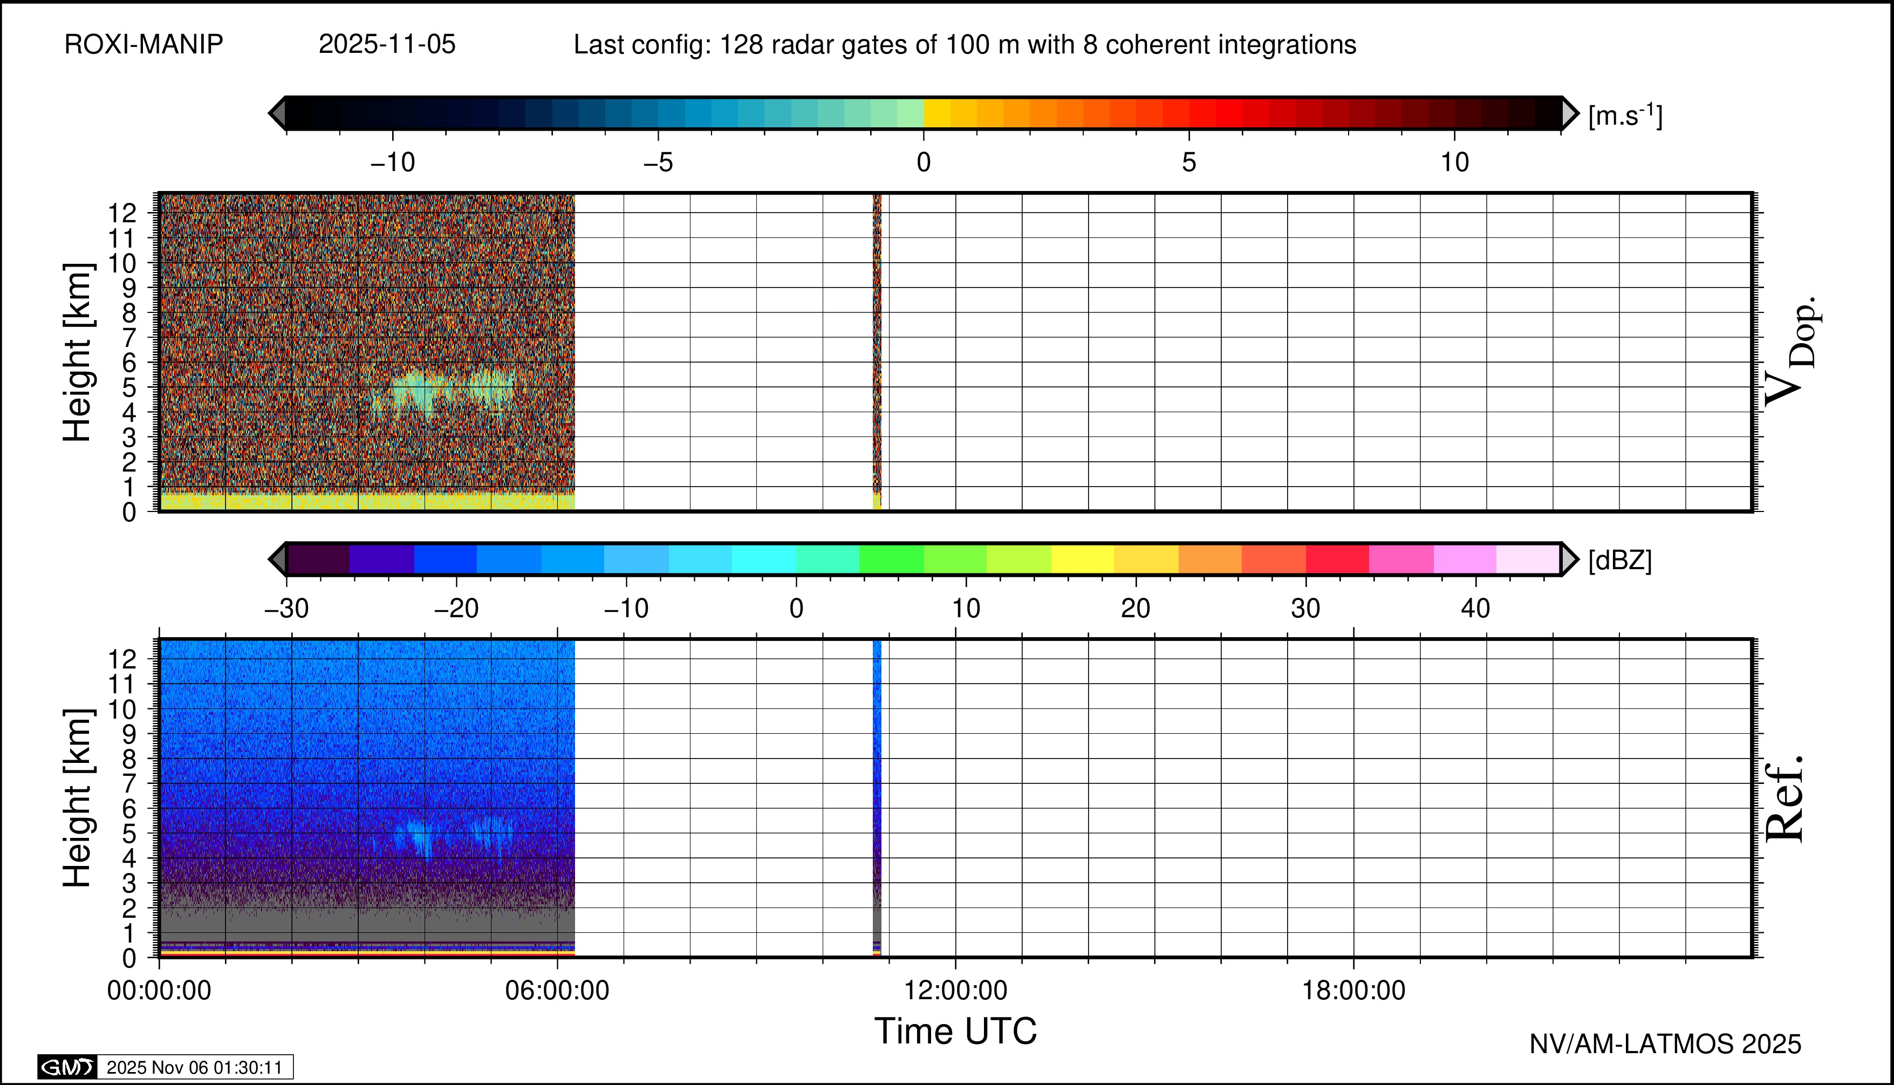Viewport: 1894px width, 1085px height.
Task: Click the GMT logo icon
Action: (67, 1067)
